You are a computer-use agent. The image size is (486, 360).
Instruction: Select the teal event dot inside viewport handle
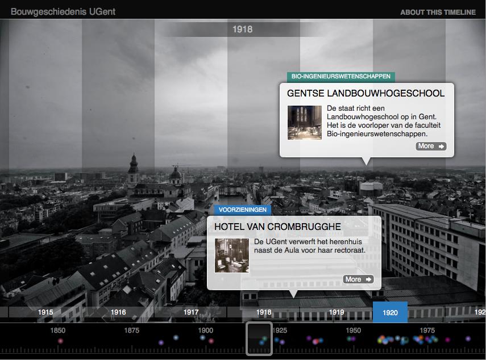coord(264,339)
